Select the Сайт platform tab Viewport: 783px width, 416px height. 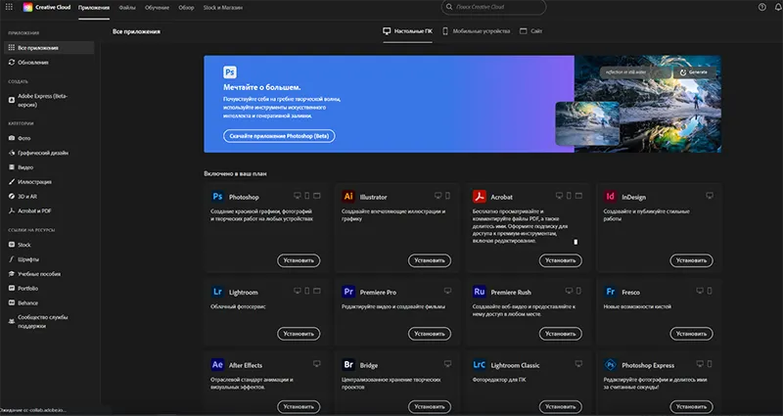coord(531,31)
